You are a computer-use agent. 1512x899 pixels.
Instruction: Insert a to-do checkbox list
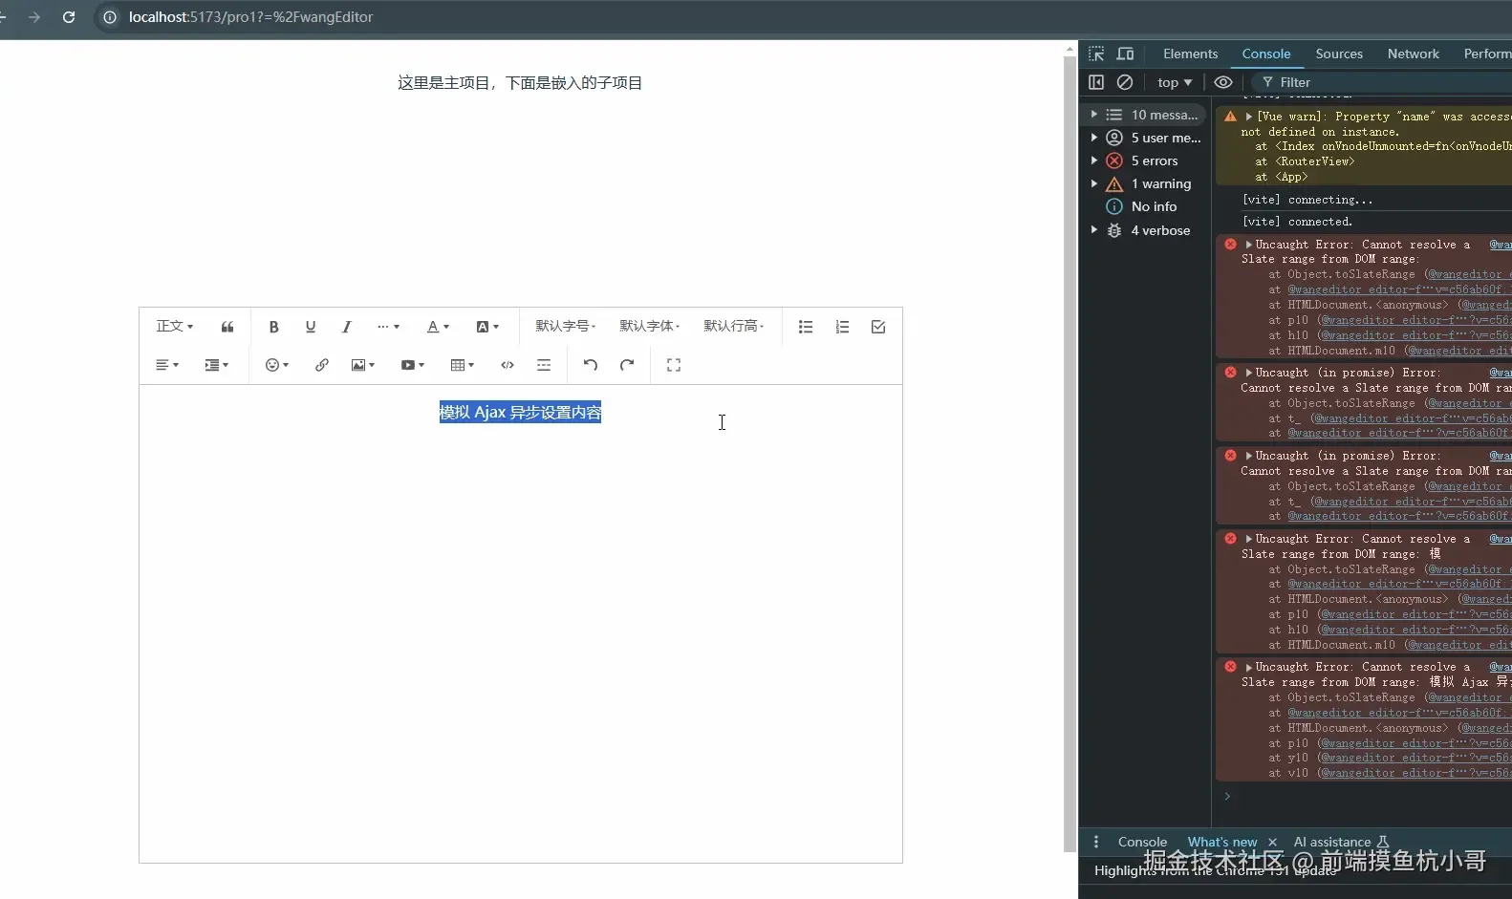(878, 327)
